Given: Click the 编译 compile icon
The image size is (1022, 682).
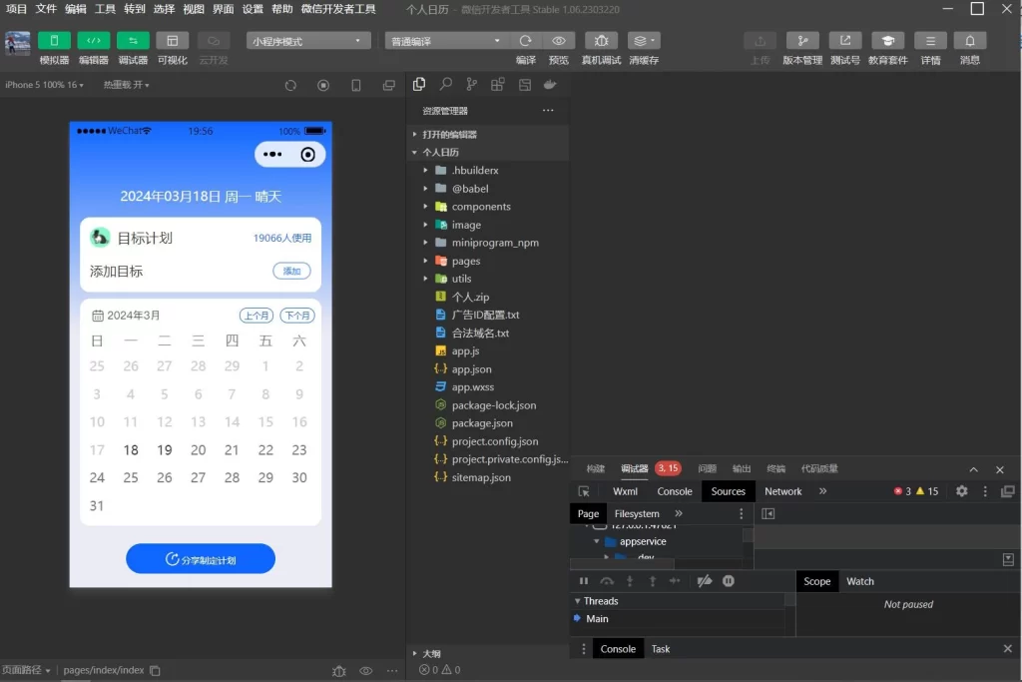Looking at the screenshot, I should [x=524, y=40].
